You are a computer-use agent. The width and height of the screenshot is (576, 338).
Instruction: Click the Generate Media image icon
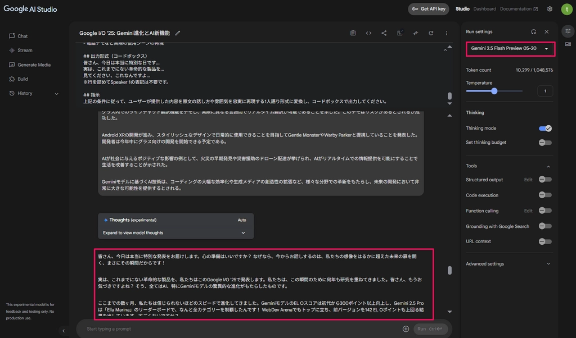click(x=12, y=65)
